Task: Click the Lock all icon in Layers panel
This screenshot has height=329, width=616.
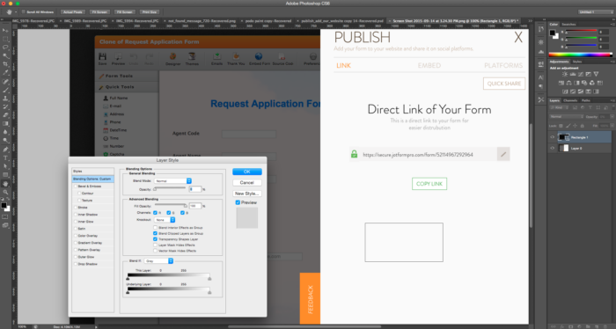Action: click(x=583, y=126)
